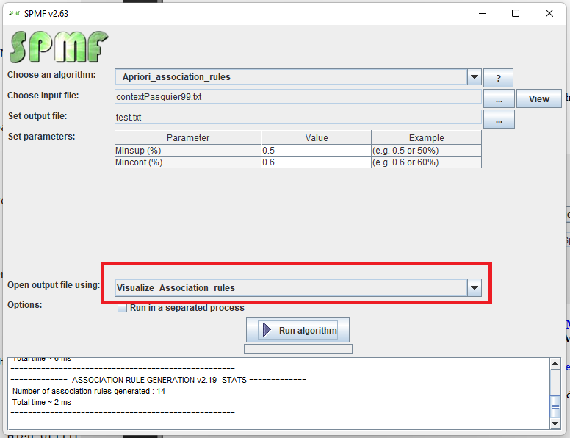Open the Apriori_association_rules combo box
This screenshot has height=438, width=570.
(x=290, y=76)
